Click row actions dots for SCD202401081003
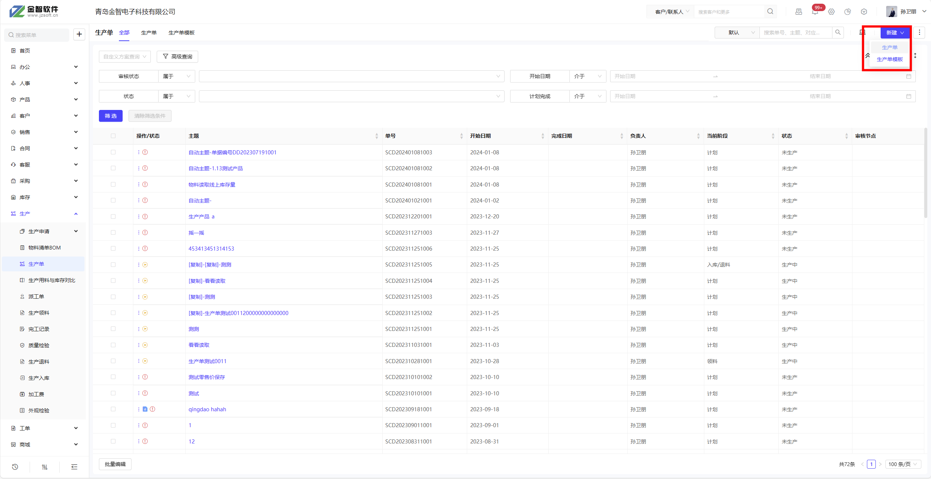The height and width of the screenshot is (479, 931). tap(139, 152)
